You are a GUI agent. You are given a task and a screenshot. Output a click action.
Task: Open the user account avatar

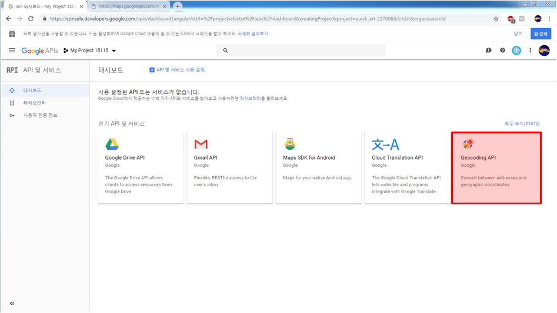(544, 51)
